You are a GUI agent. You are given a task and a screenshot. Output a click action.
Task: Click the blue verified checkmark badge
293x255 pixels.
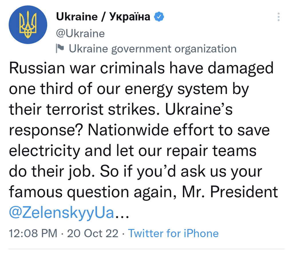(x=159, y=17)
